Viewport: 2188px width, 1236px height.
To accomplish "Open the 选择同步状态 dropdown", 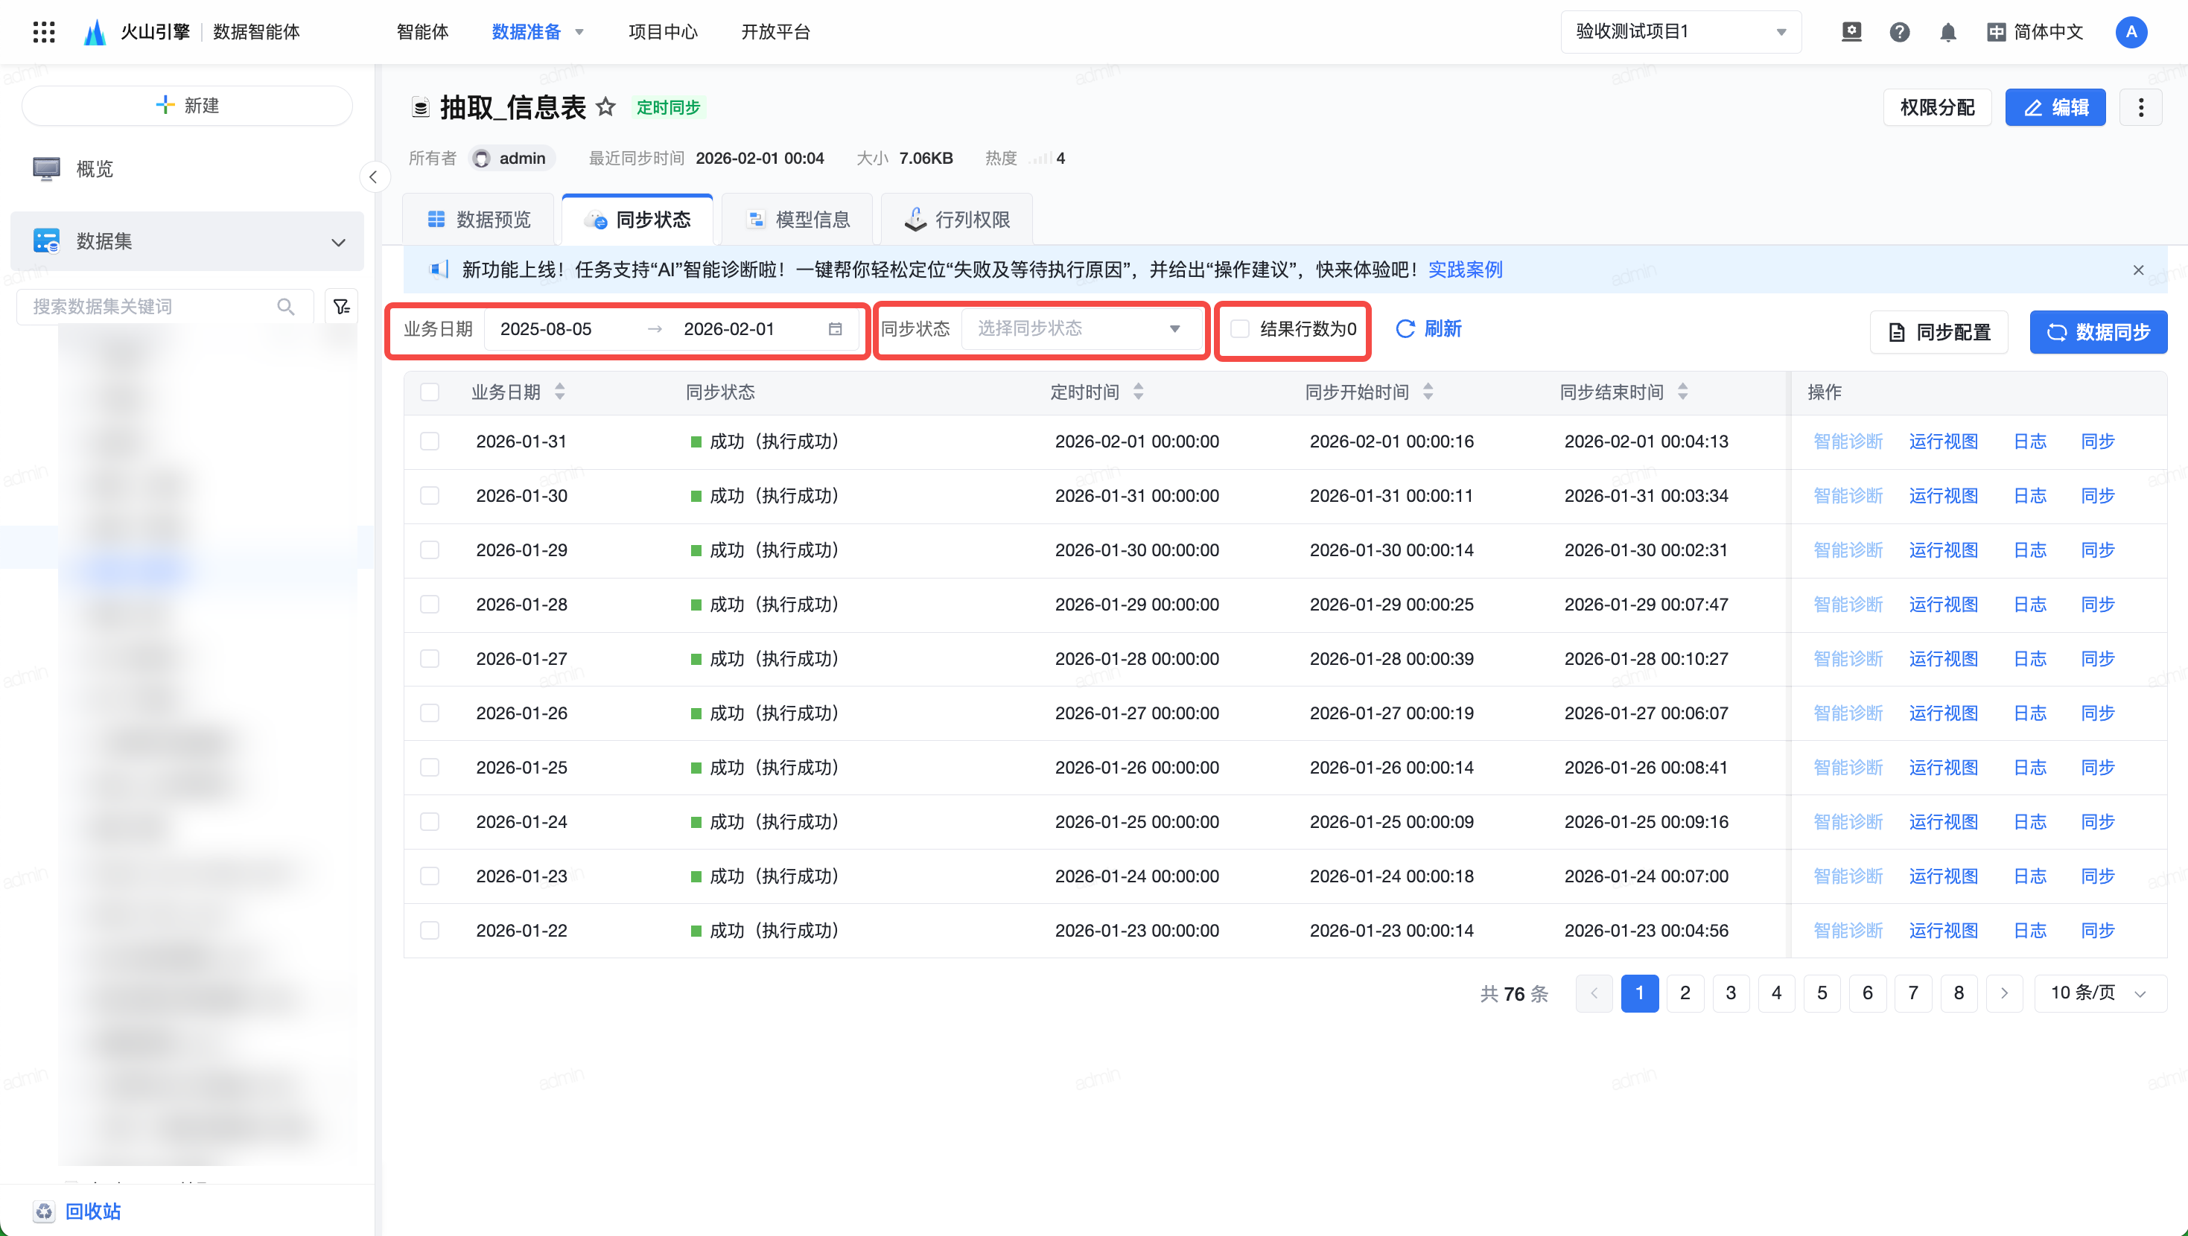I will (1078, 330).
